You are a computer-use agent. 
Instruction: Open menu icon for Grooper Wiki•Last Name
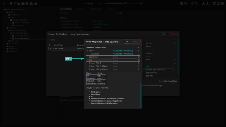(x=138, y=69)
